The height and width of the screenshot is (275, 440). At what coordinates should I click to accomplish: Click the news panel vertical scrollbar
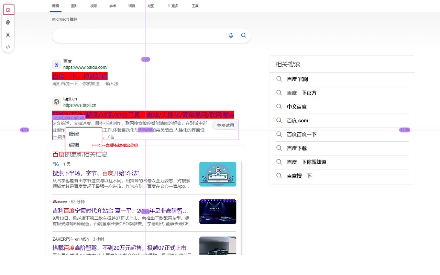click(241, 208)
